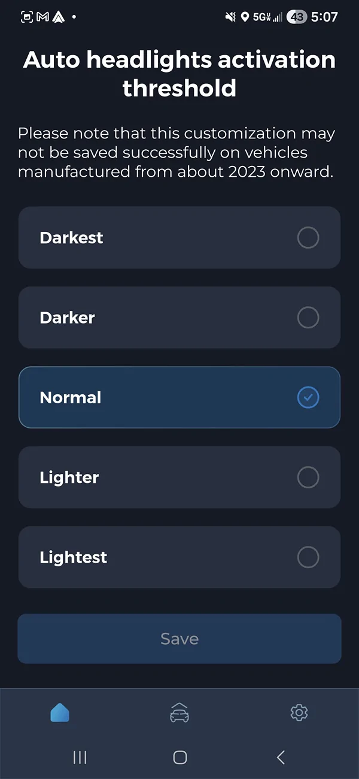Tap the checked Normal radio button
The height and width of the screenshot is (779, 359).
[308, 397]
